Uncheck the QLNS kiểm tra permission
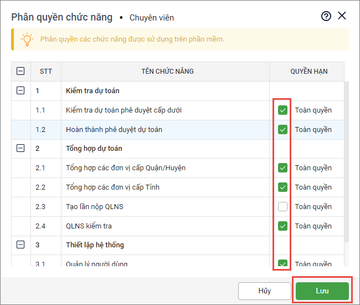 click(x=282, y=226)
